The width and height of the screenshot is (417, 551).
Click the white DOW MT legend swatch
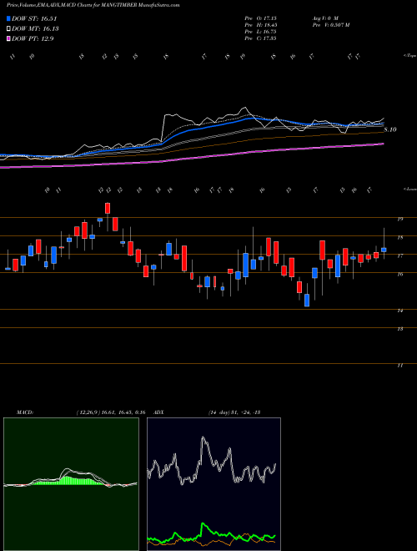pos(9,29)
